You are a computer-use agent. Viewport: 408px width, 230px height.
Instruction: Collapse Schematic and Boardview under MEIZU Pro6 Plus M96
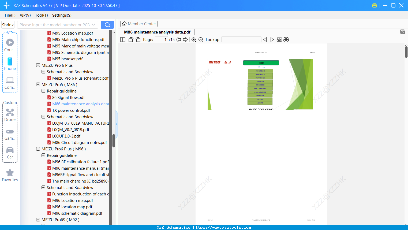(43, 187)
